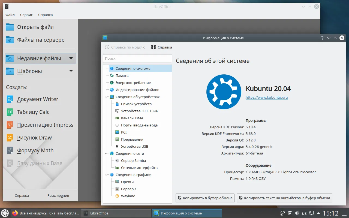Click Справка button at LibreOffice sidebar bottom
The width and height of the screenshot is (349, 218).
coord(22,195)
